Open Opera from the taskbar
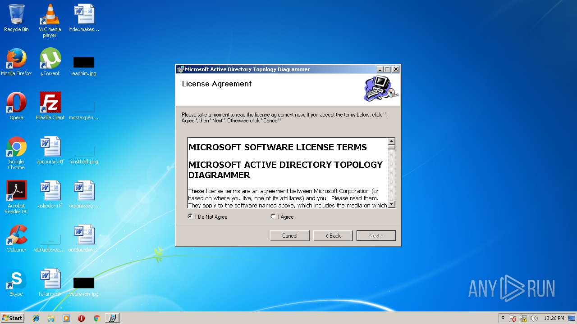577x324 pixels. click(x=81, y=318)
